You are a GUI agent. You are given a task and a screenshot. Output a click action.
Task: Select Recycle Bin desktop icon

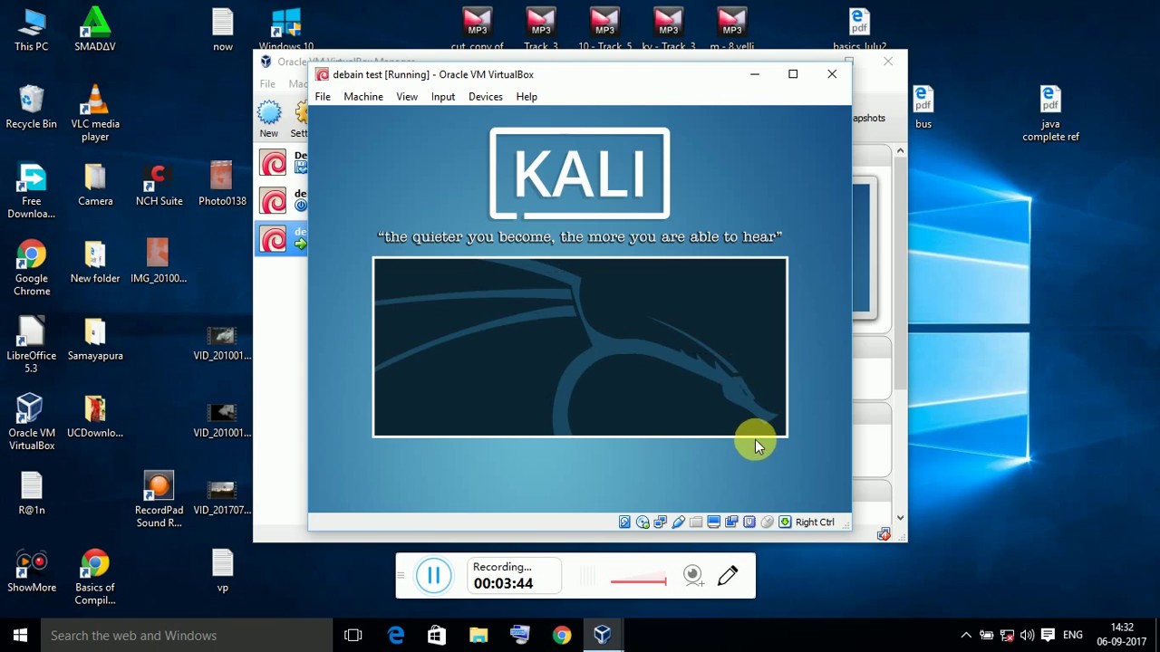(x=31, y=107)
